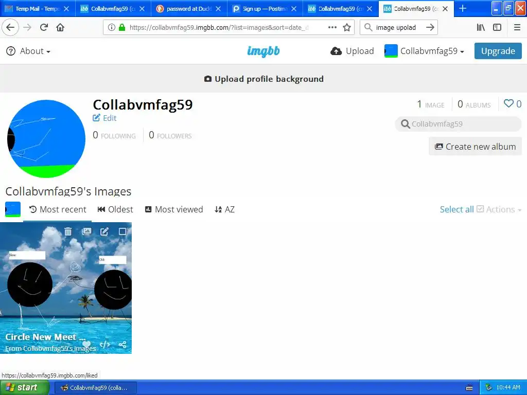Image resolution: width=527 pixels, height=395 pixels.
Task: Delete image using the trash icon
Action: pos(68,231)
